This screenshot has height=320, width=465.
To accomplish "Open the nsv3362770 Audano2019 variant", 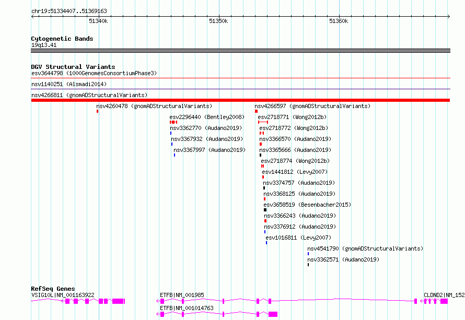I will (x=206, y=128).
